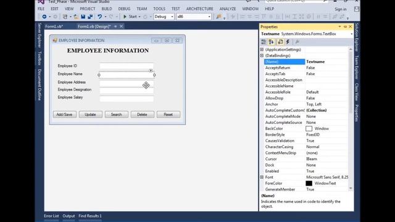Screen dimensions: 395x222
Task: Click the Find in Files toolbar icon
Action: click(x=218, y=17)
